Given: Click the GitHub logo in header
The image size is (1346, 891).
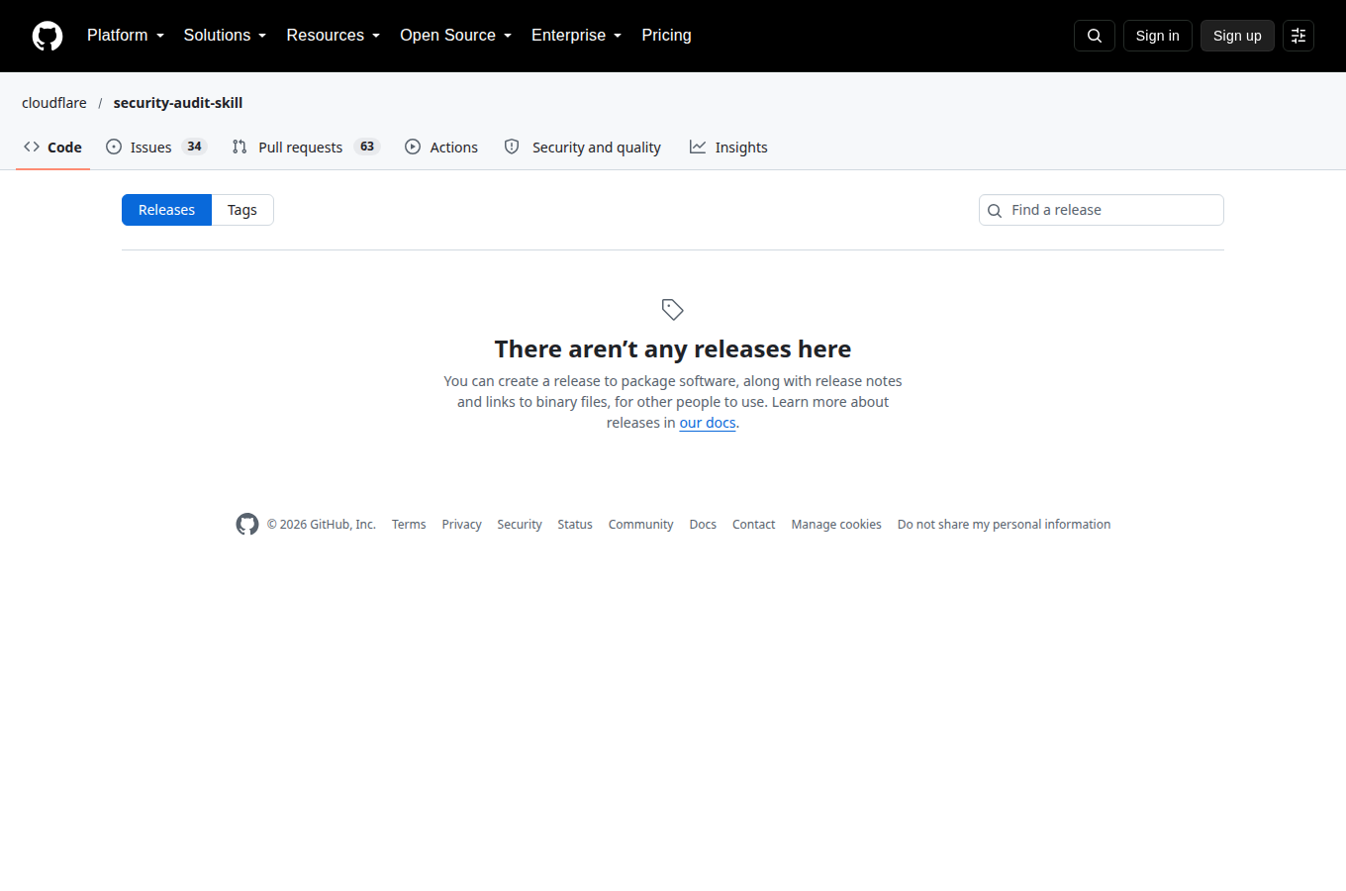Looking at the screenshot, I should point(48,36).
